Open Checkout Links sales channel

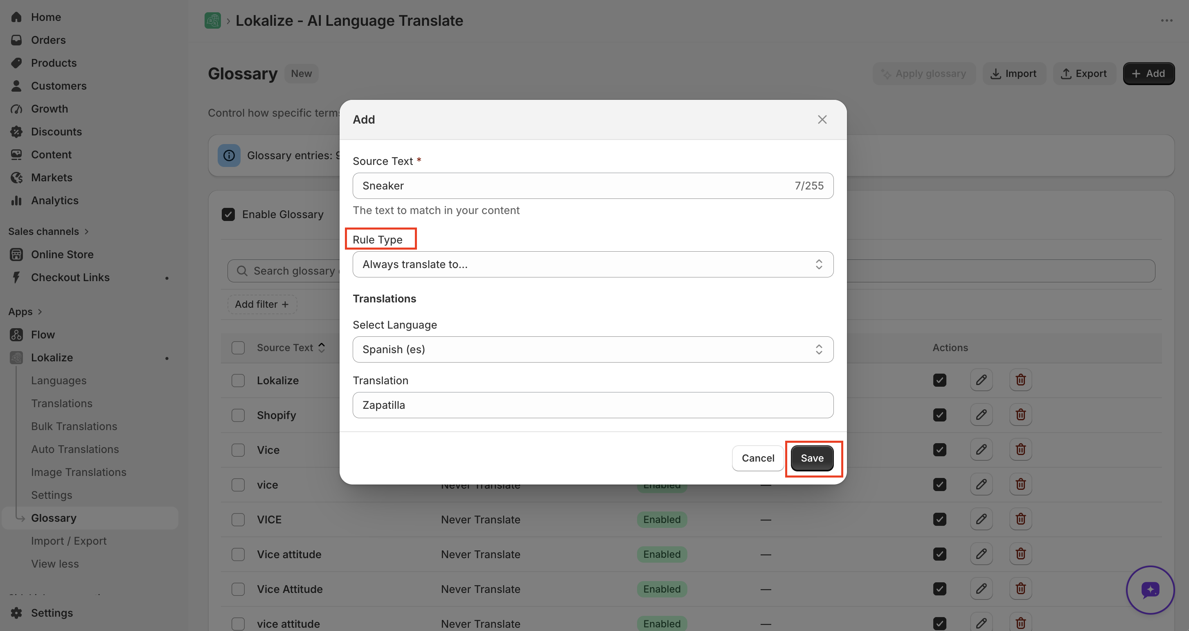(70, 277)
